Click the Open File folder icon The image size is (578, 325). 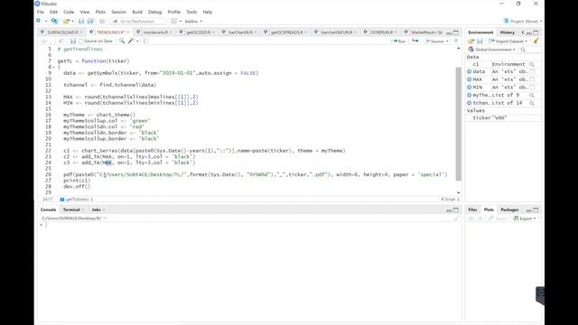coord(66,21)
